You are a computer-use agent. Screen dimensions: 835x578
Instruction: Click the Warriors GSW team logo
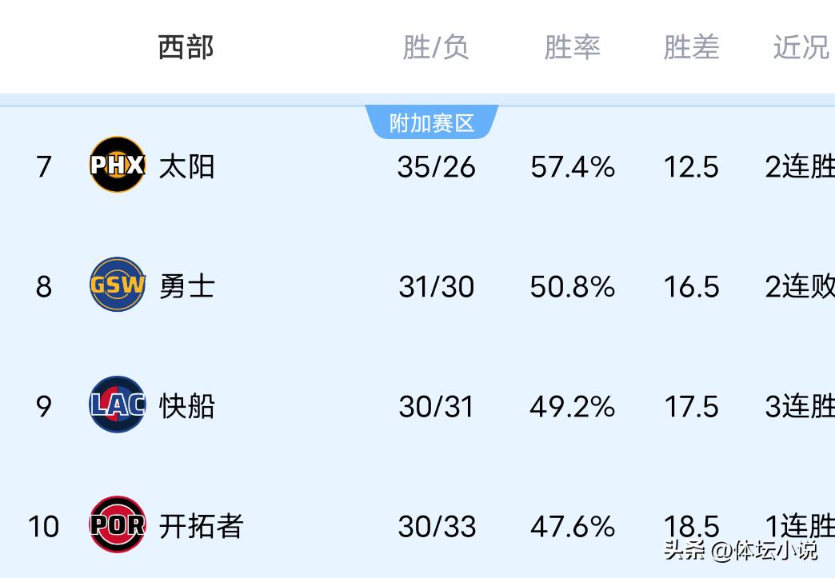pyautogui.click(x=117, y=285)
